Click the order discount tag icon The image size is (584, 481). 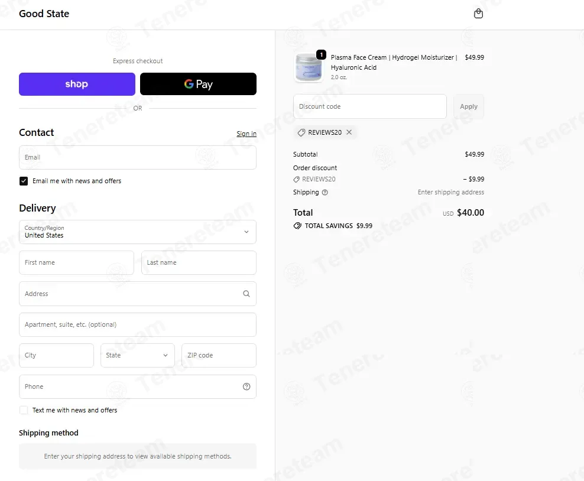pos(297,180)
